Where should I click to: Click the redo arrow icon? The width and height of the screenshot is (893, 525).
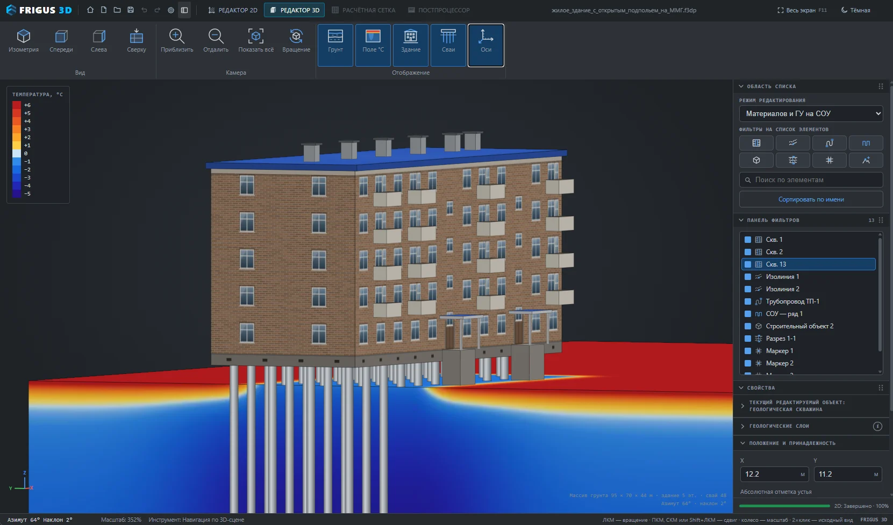pos(158,10)
